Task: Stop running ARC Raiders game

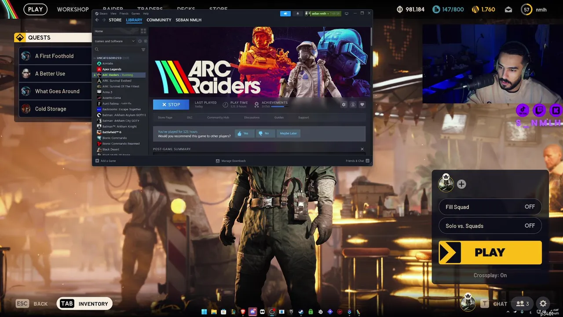Action: (x=171, y=104)
